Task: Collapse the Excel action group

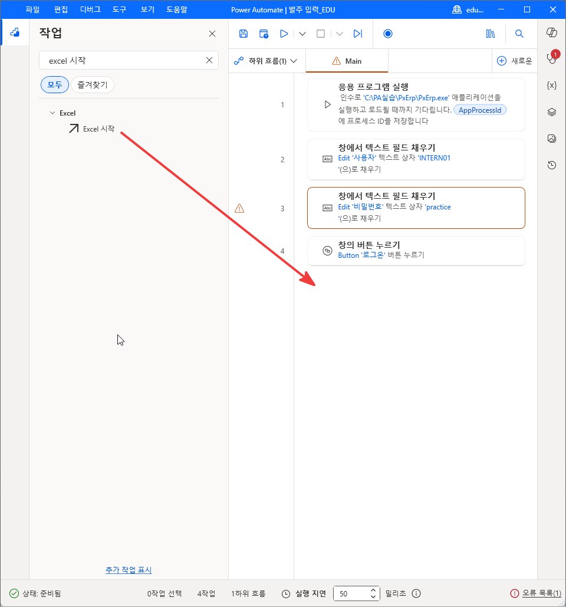Action: click(52, 113)
